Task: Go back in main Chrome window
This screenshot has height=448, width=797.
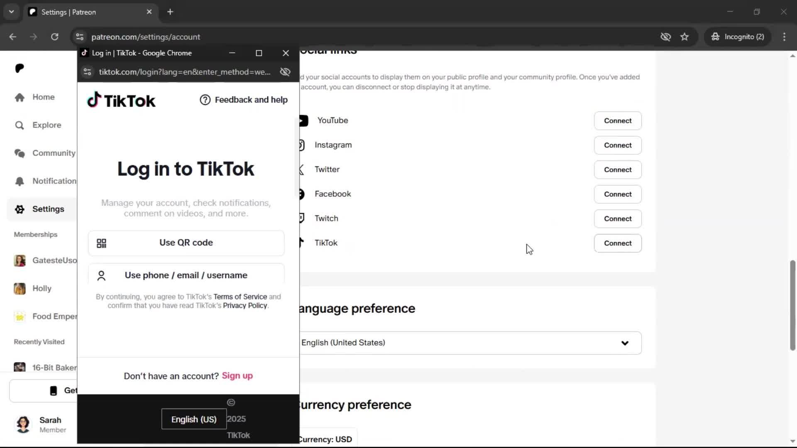Action: 13,37
